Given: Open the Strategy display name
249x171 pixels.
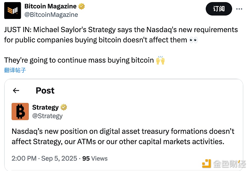Looking at the screenshot, I should (45, 107).
